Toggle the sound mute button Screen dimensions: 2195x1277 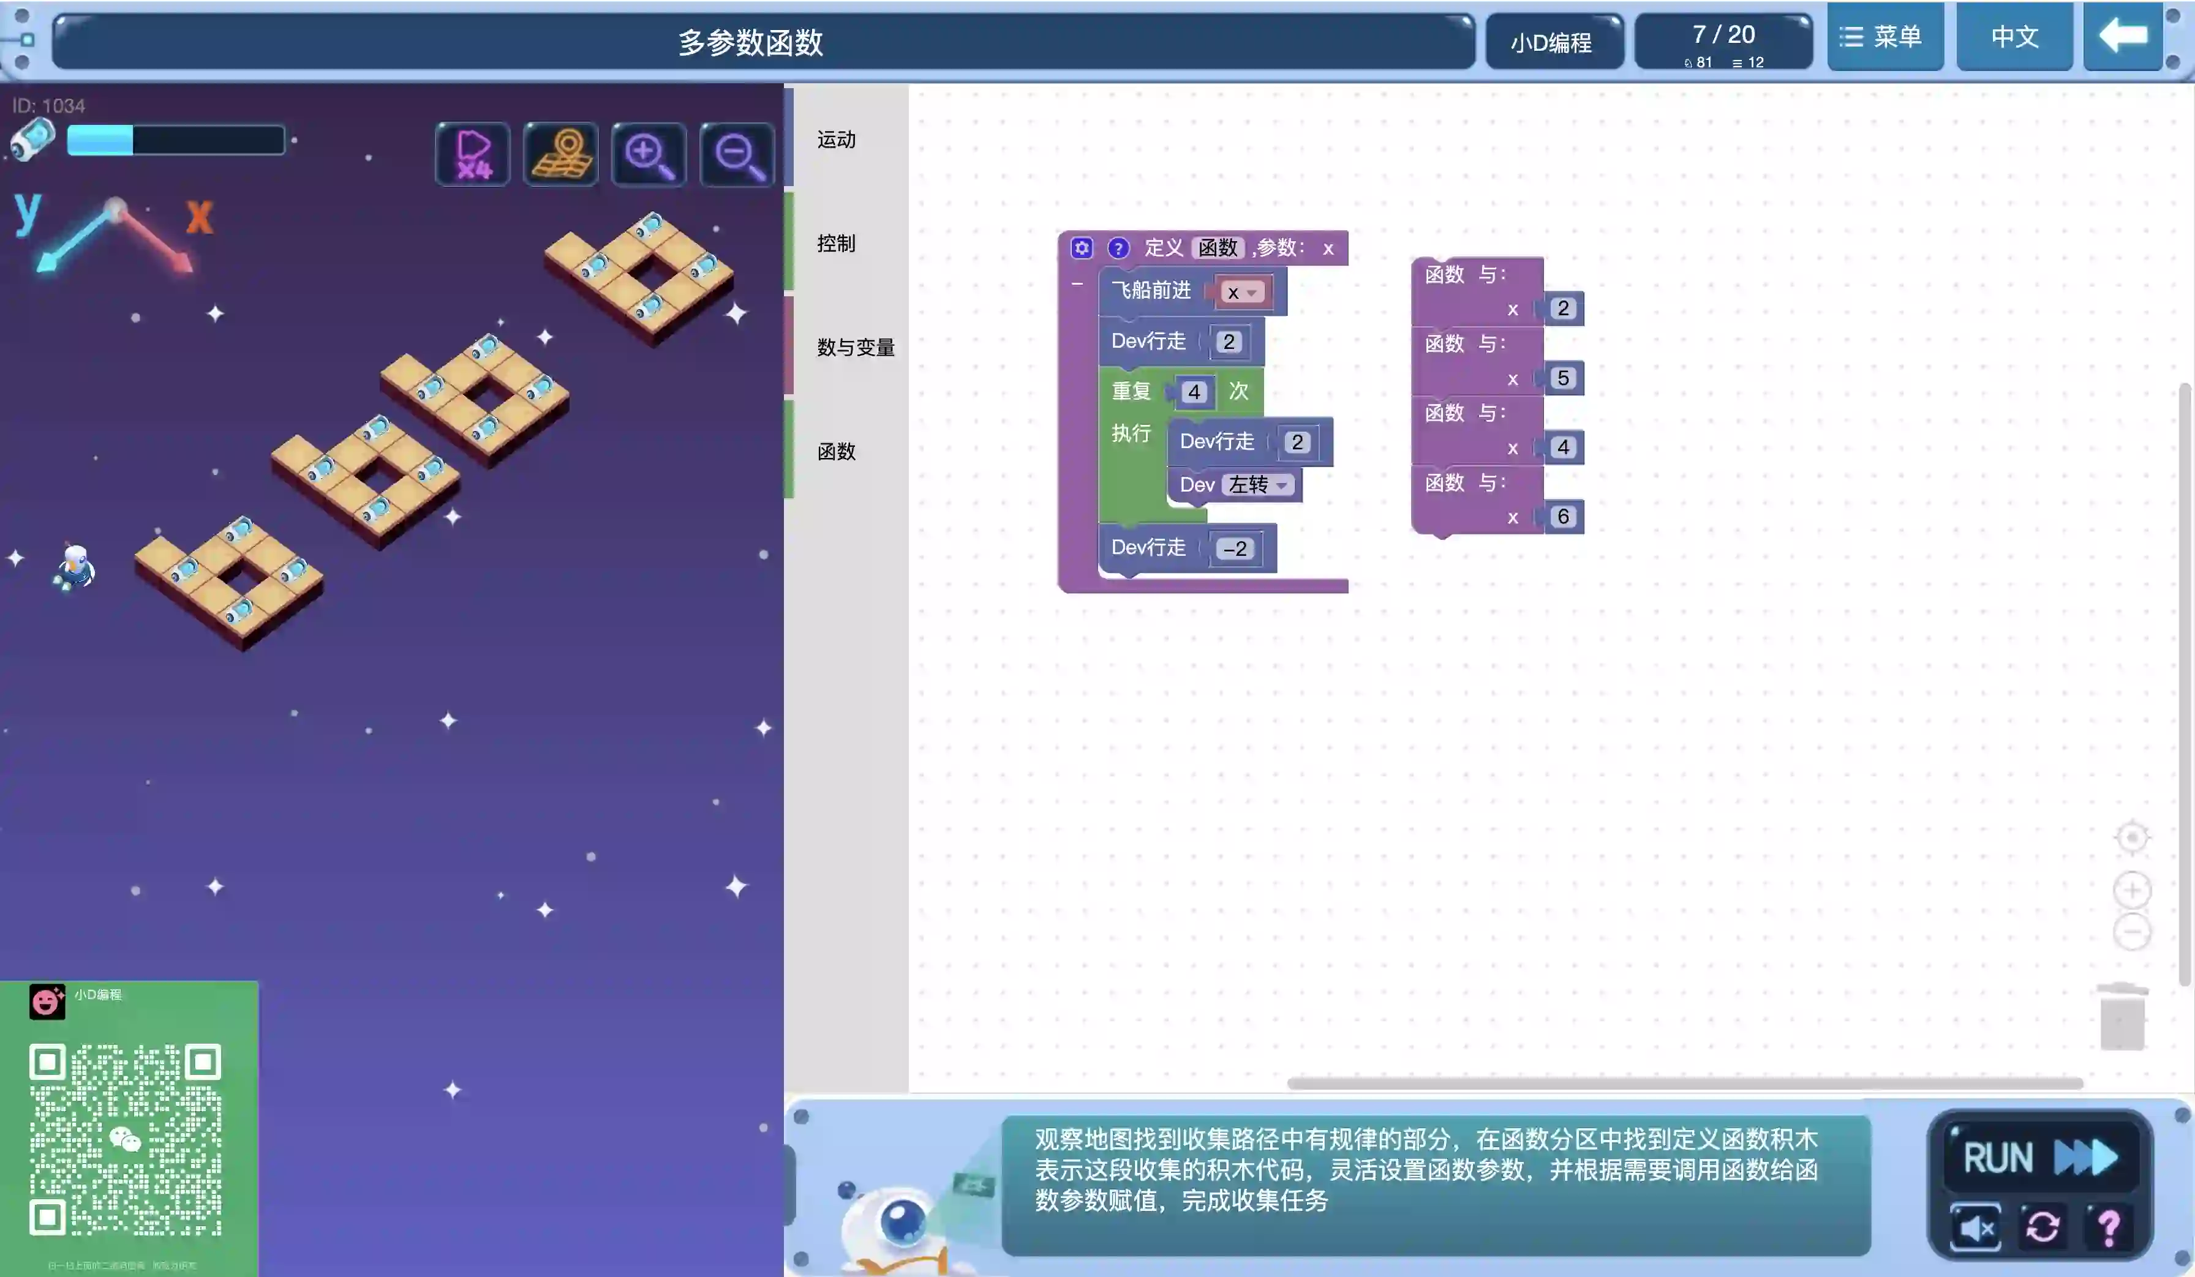point(1976,1227)
